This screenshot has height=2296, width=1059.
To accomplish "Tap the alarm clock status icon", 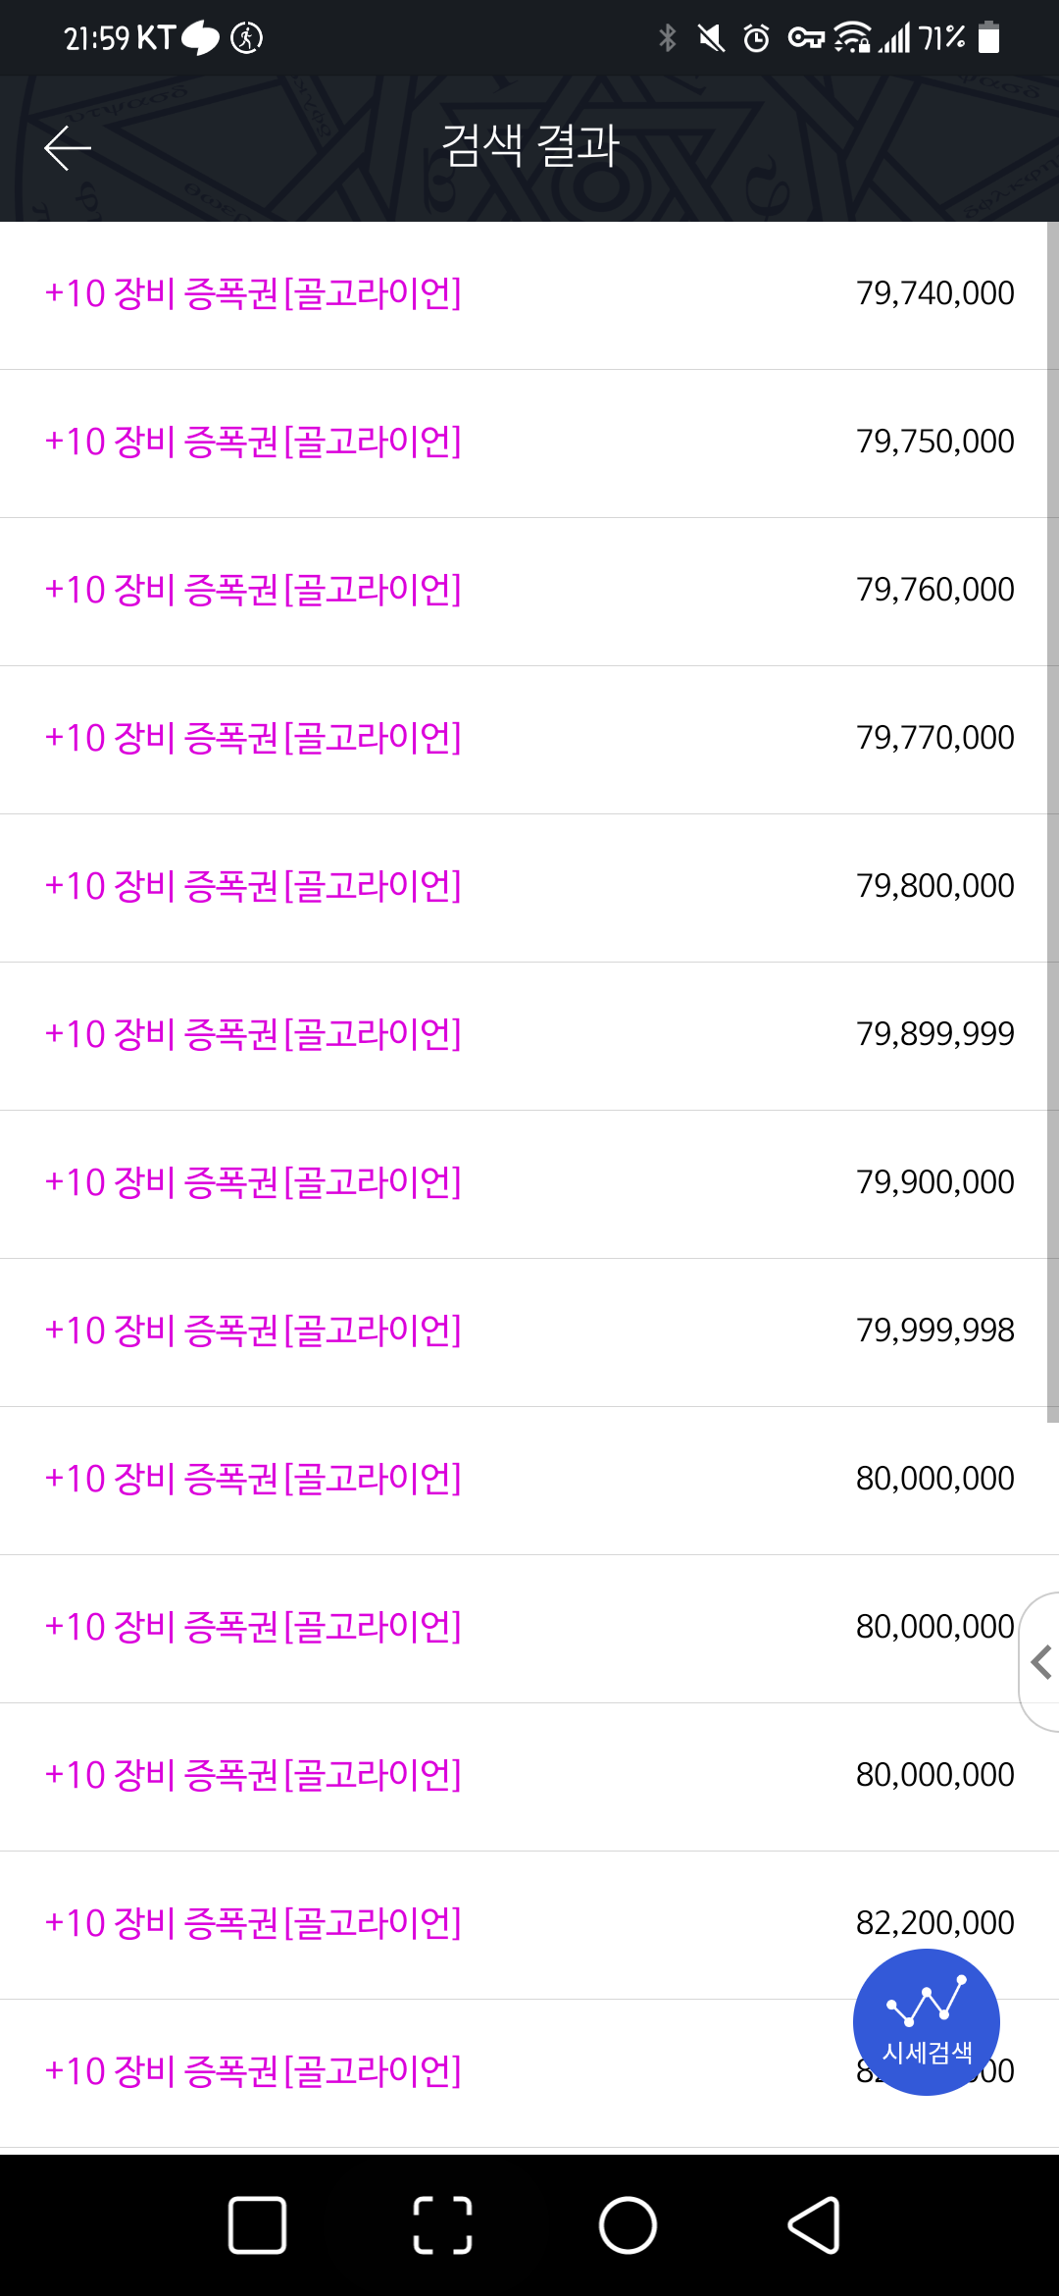I will click(x=756, y=38).
